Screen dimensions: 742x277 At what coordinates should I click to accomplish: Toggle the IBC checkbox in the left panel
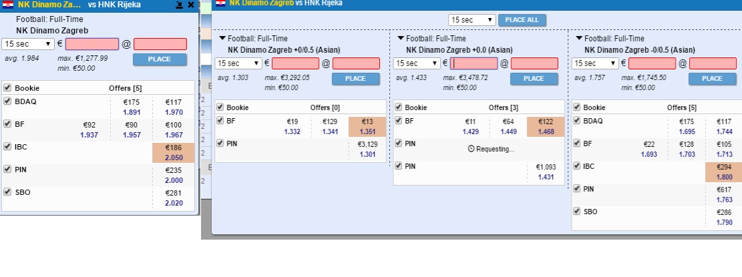7,146
